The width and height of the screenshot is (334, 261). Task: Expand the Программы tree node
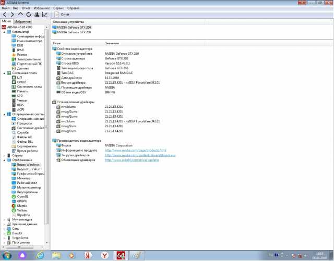coord(4,242)
